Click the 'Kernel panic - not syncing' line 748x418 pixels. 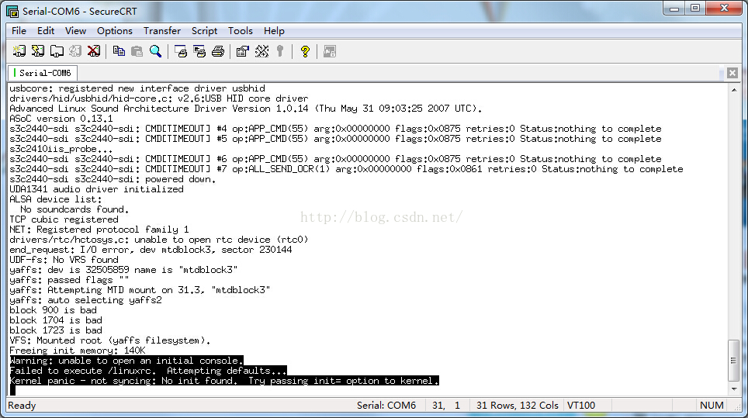(223, 381)
